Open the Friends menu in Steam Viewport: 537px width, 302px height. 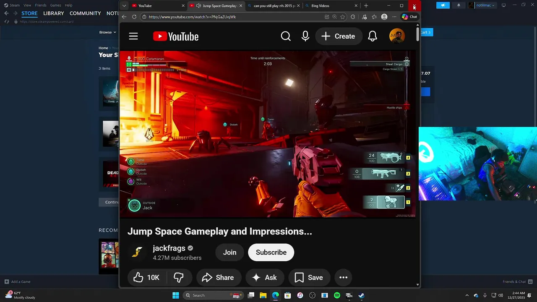tap(41, 5)
